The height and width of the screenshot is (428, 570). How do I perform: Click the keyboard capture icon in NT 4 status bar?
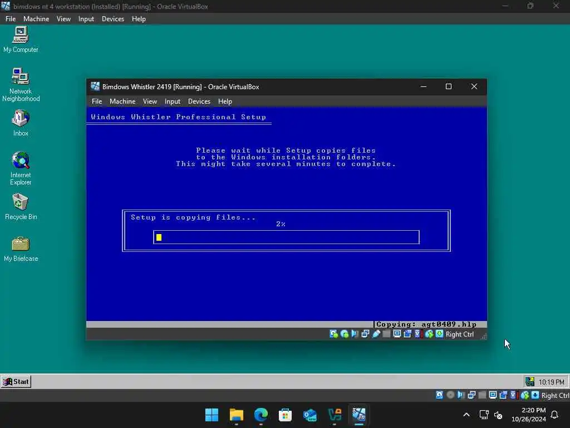click(535, 395)
